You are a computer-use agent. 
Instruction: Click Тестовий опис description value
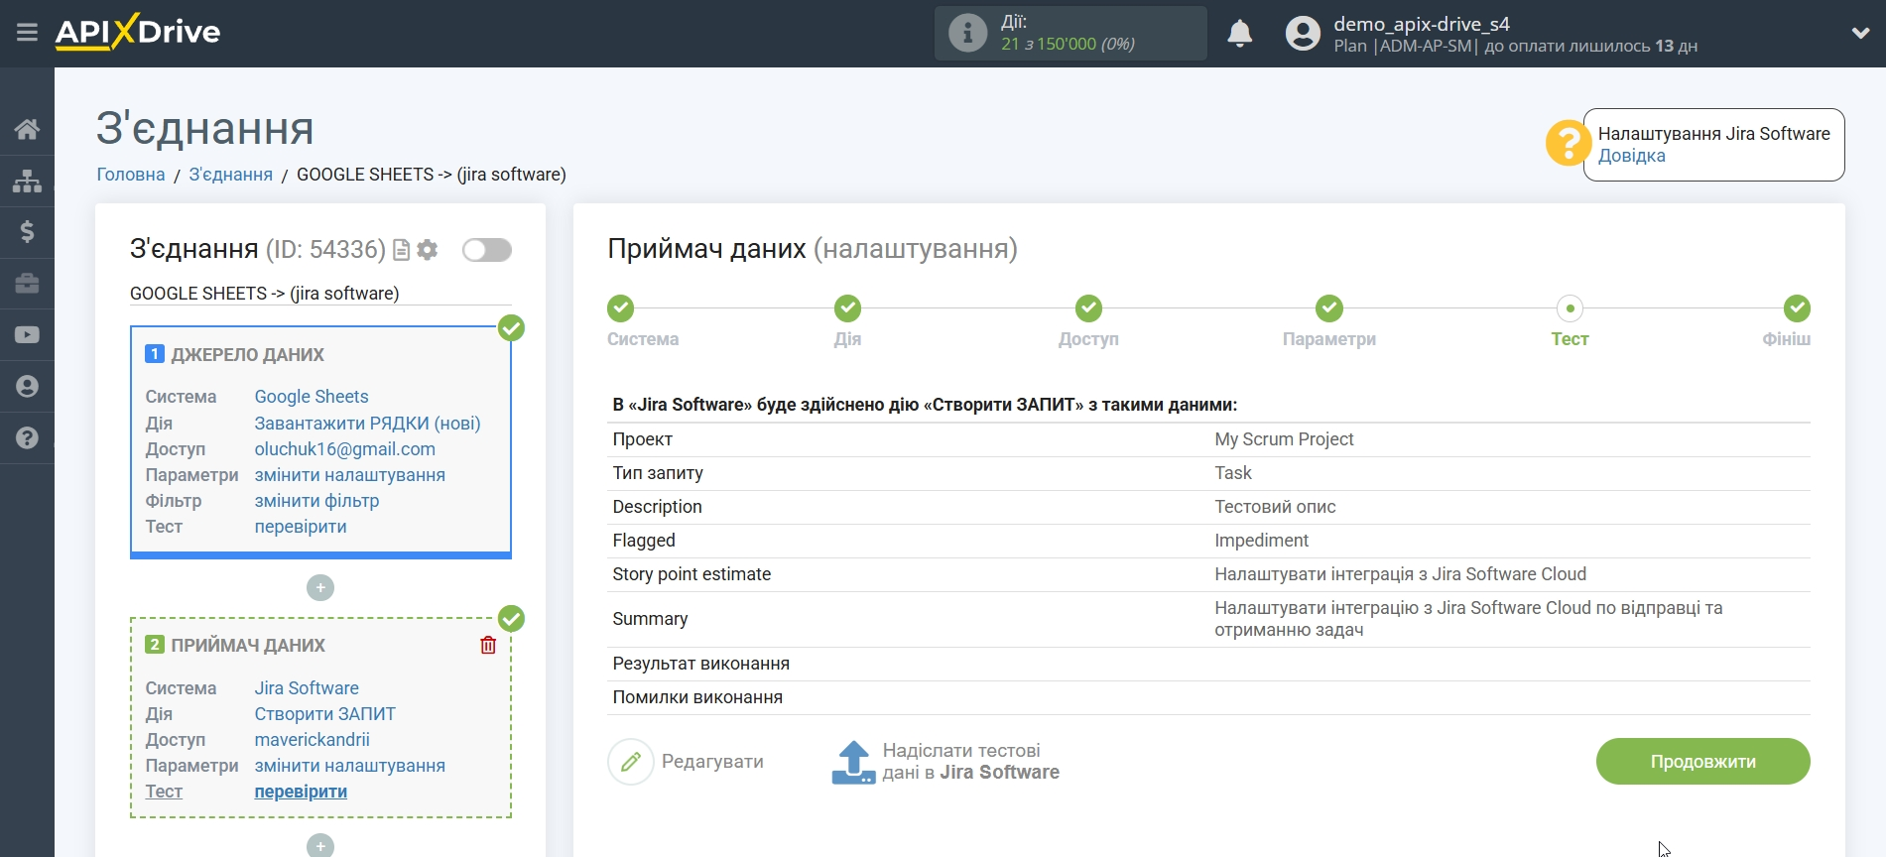coord(1275,507)
